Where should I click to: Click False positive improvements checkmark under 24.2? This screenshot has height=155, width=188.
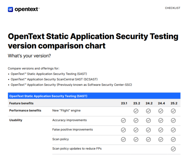tap(149, 130)
